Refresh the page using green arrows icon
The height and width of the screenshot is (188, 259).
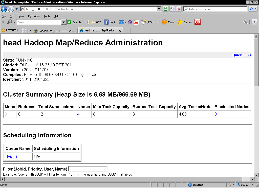pos(172,9)
